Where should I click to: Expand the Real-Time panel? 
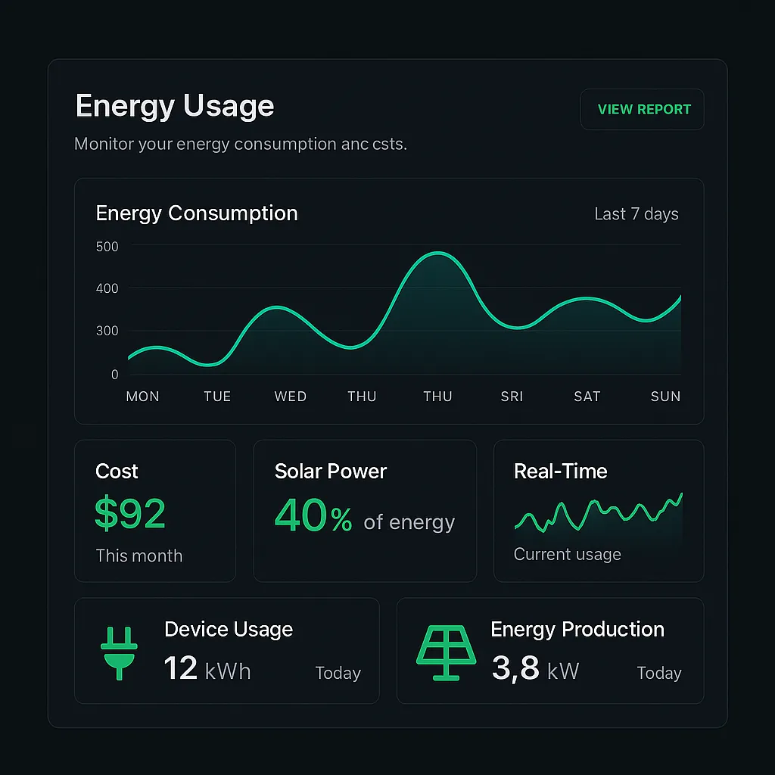598,510
